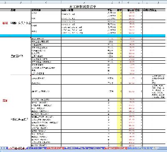Select the active white worksheet tab
167x152 pixels.
(x=17, y=148)
